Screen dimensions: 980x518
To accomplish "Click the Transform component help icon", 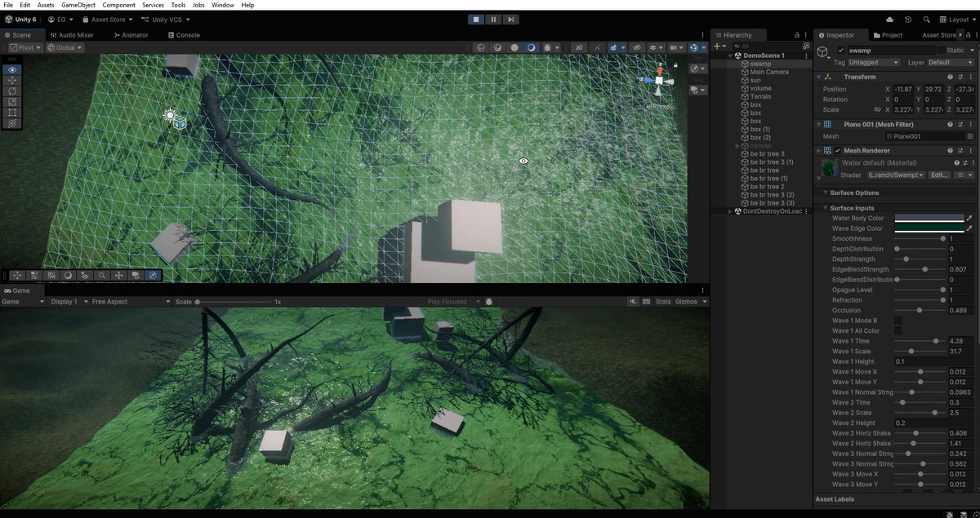I will (x=950, y=77).
